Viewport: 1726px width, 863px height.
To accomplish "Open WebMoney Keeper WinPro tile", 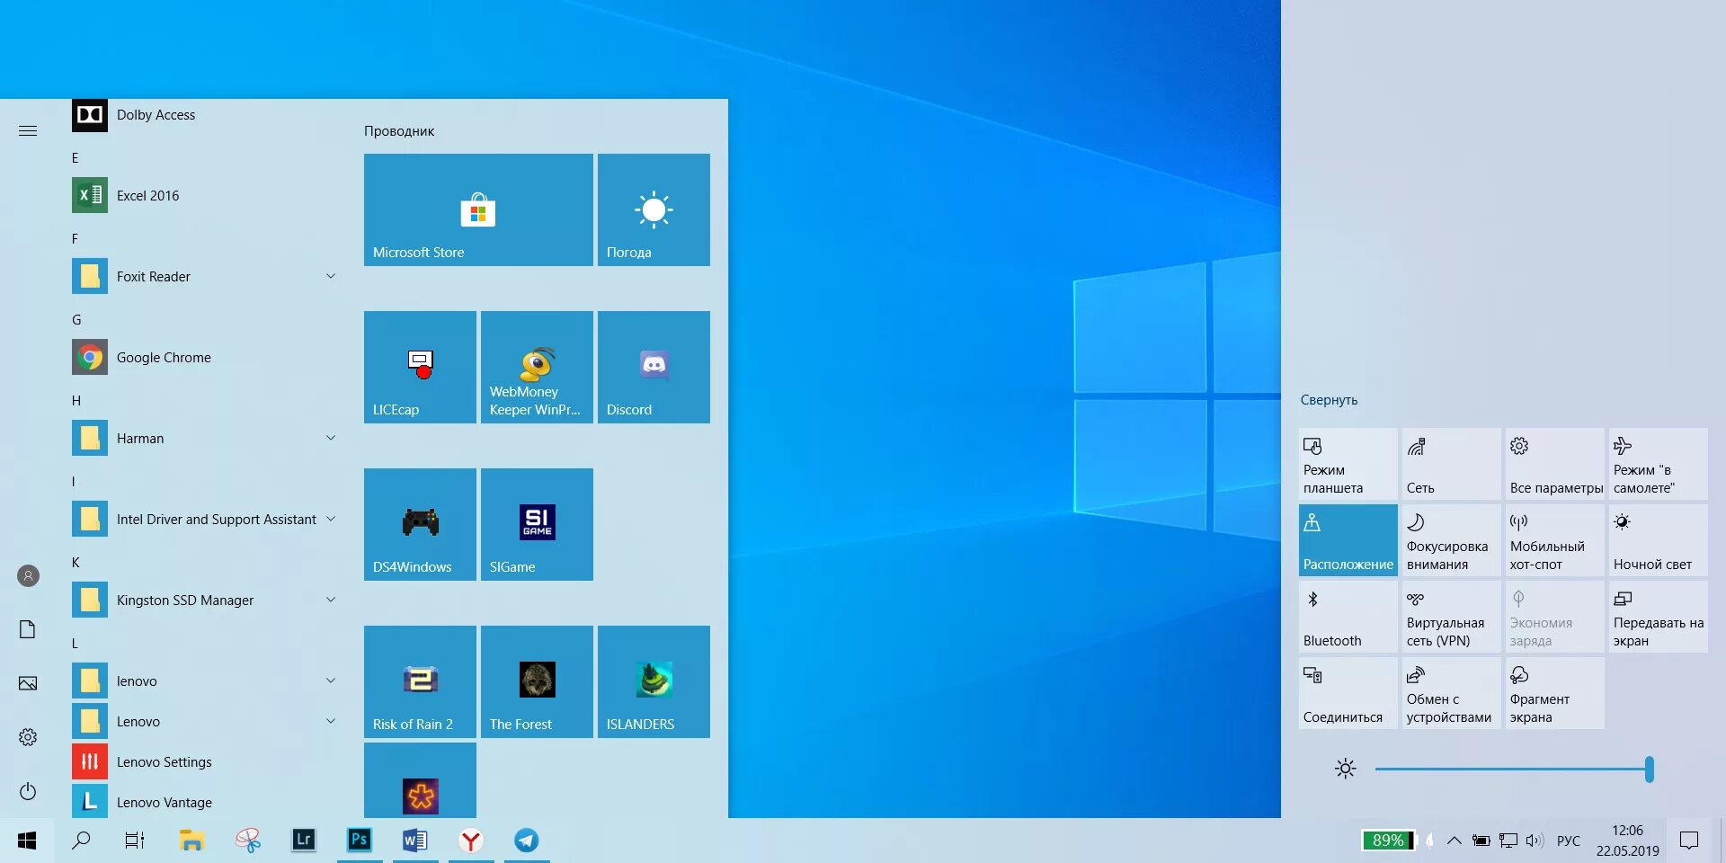I will coord(537,367).
